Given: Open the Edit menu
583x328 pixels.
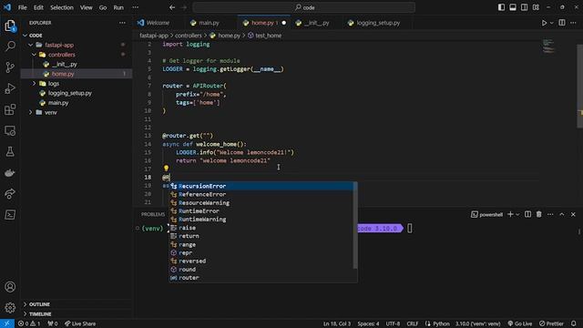Looking at the screenshot, I should 38,7.
